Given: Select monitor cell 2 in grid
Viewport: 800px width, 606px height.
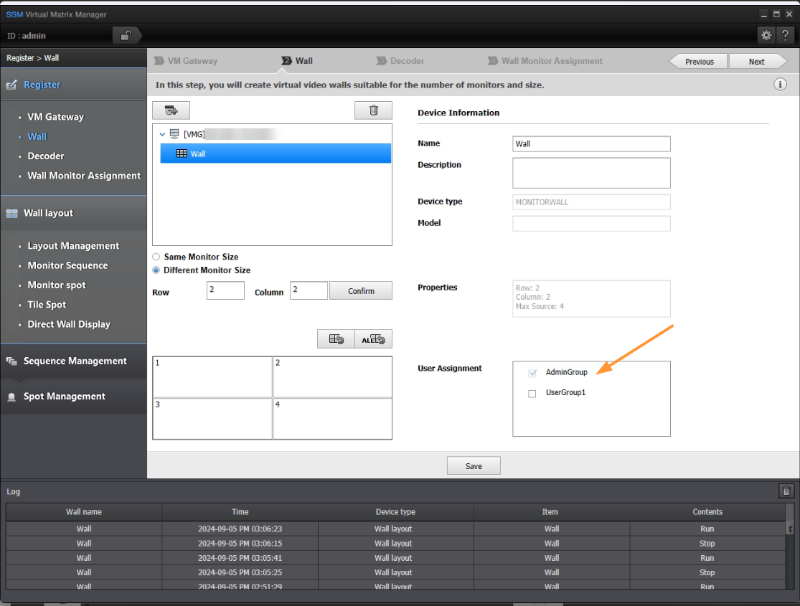Looking at the screenshot, I should (x=333, y=377).
